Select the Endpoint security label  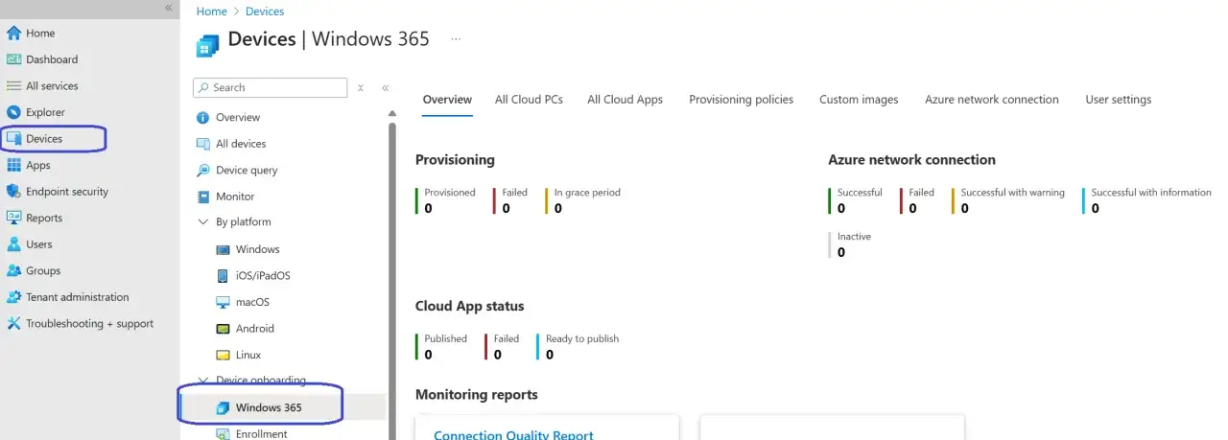pos(67,192)
